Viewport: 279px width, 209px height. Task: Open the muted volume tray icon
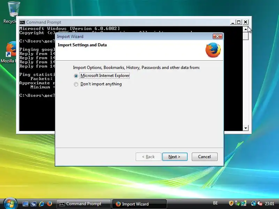260,203
